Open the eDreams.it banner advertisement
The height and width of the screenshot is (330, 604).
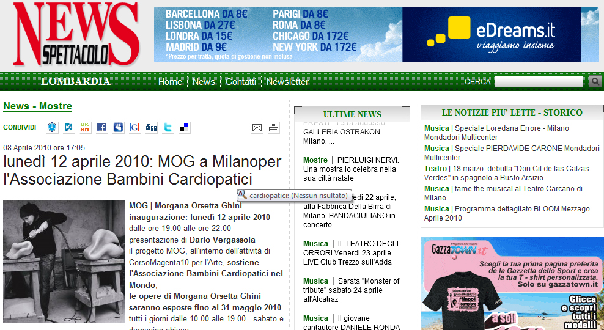[377, 34]
